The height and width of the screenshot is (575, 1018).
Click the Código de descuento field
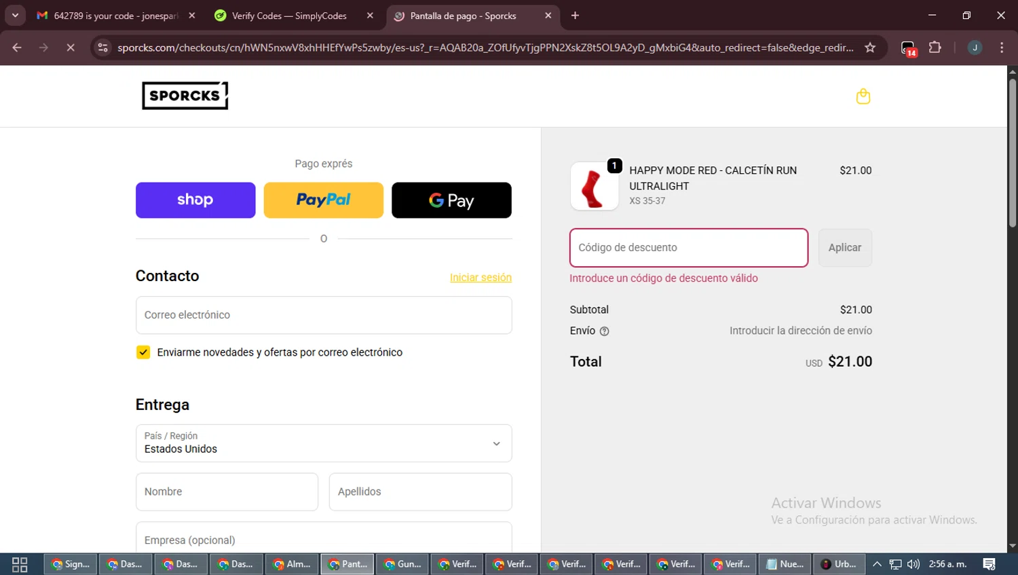click(x=689, y=248)
